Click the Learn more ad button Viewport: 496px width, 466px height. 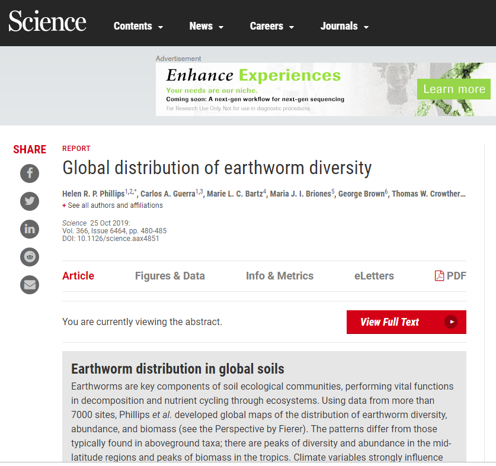click(453, 89)
